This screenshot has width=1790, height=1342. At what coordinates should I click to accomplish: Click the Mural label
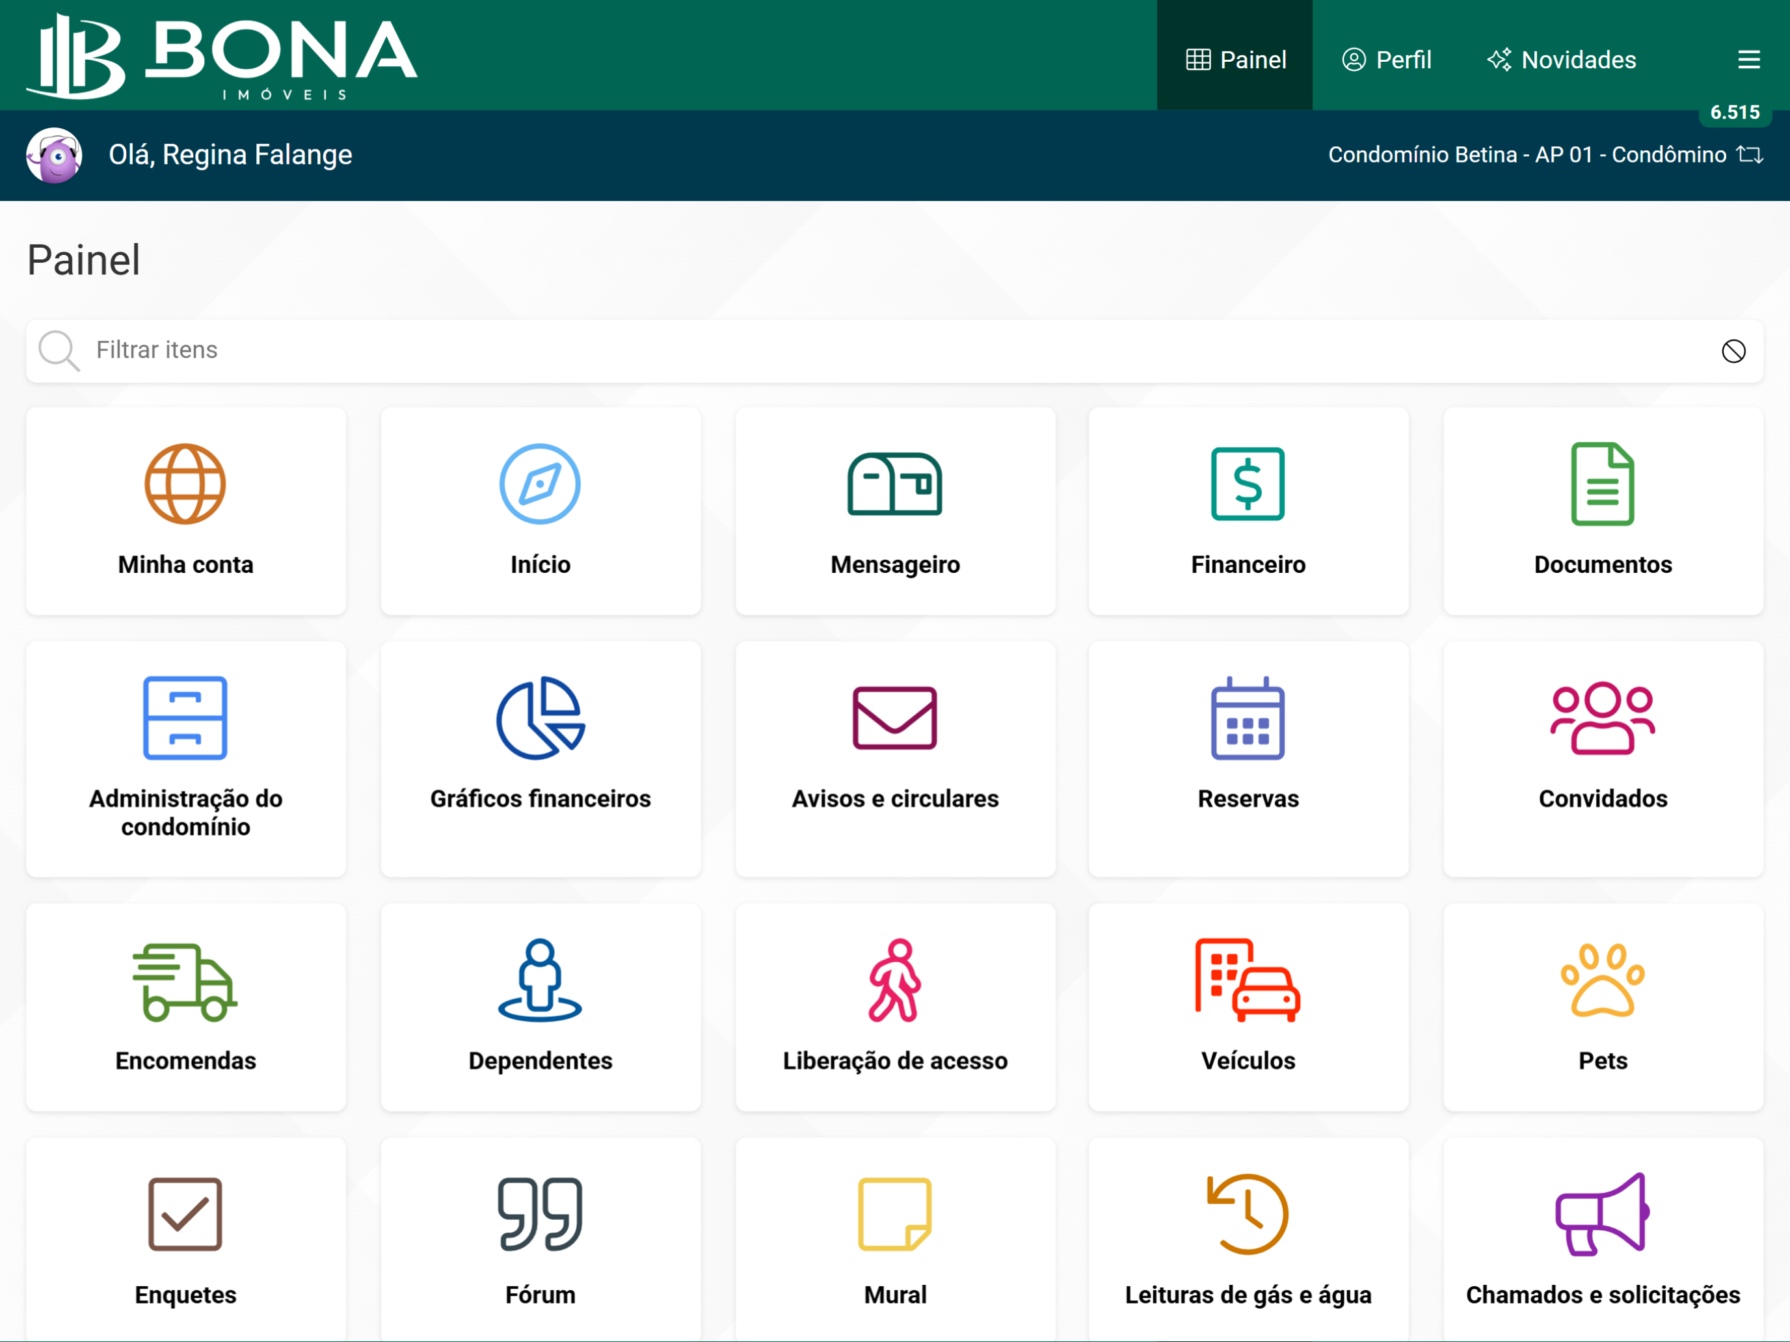(894, 1295)
